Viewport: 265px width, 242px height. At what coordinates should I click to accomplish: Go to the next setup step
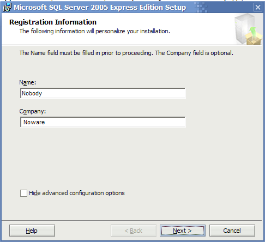(183, 231)
